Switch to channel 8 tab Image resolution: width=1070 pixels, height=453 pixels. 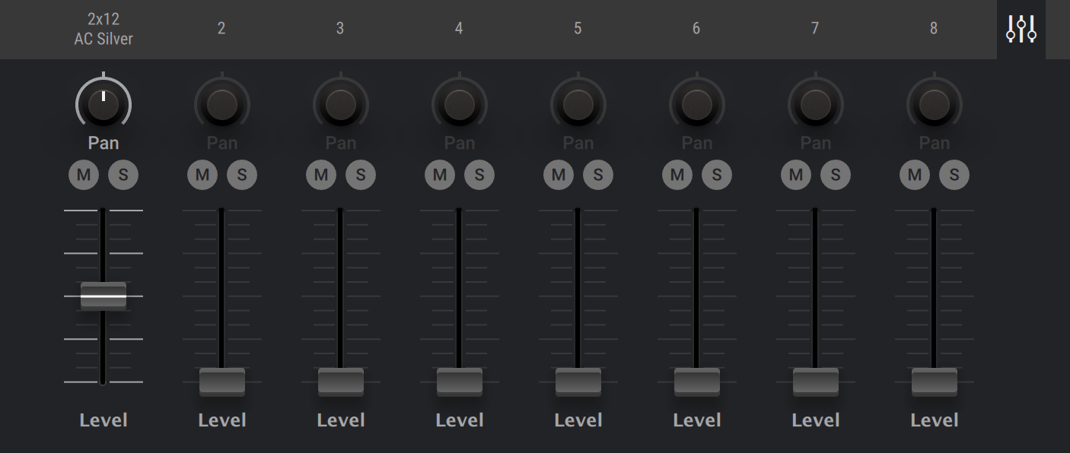pos(934,30)
